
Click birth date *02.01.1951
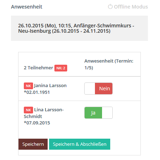[37, 92]
